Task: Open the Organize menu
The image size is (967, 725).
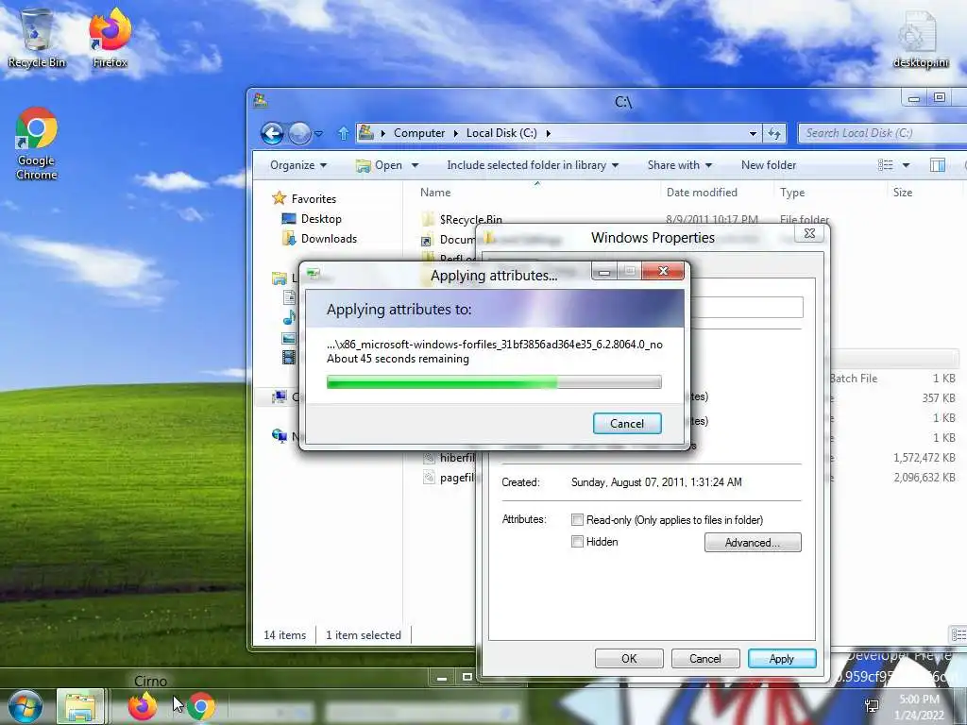Action: 297,165
